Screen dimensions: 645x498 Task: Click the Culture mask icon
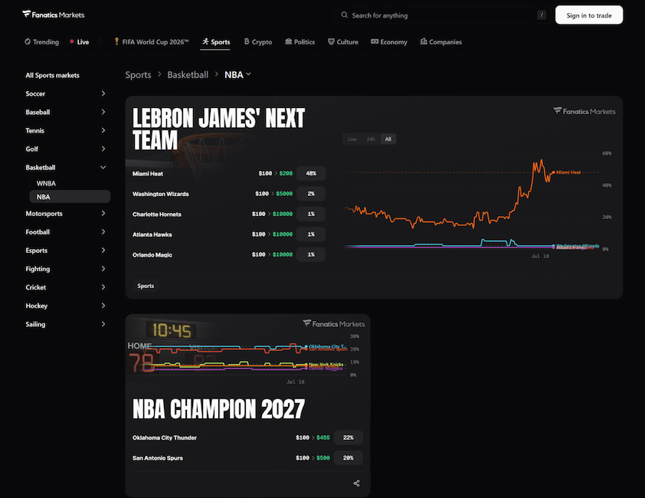tap(331, 41)
